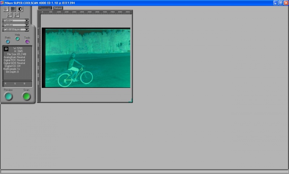
Task: Click the AnalogGain: Neutral line
Action: pos(14,57)
